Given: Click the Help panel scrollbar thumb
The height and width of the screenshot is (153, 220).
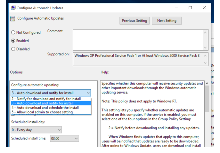Looking at the screenshot, I should 207,99.
